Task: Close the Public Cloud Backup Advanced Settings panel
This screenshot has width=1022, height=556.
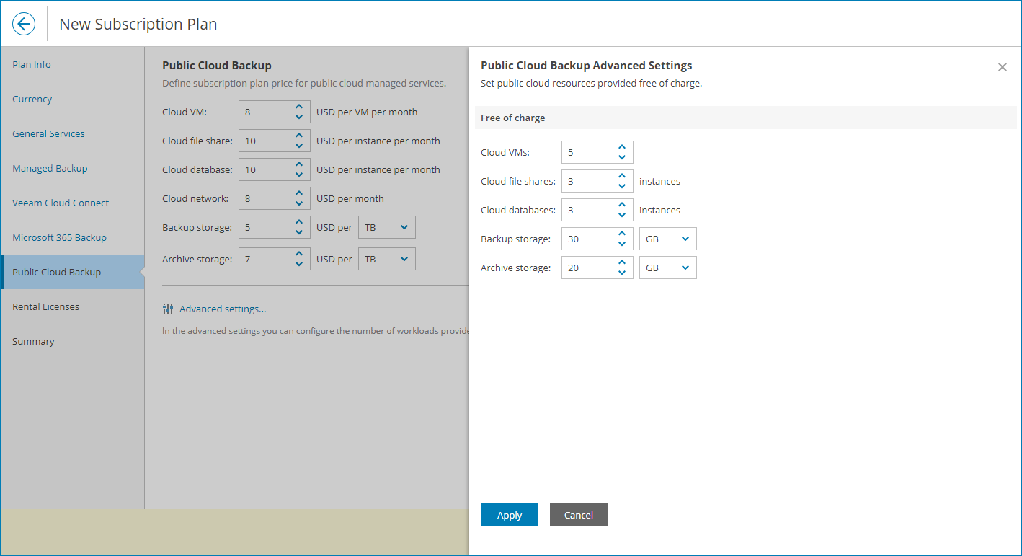Action: (1002, 67)
